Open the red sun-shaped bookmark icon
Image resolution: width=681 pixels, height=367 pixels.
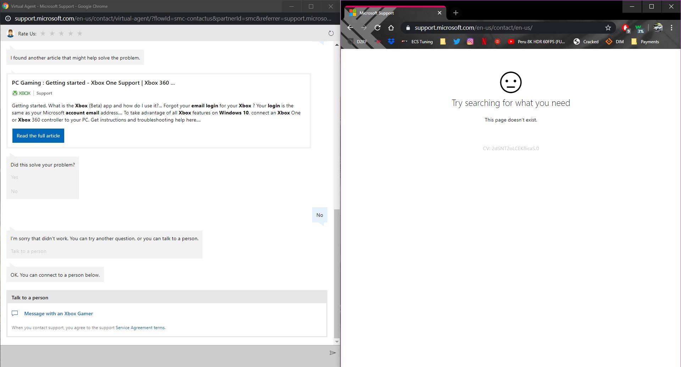(x=497, y=41)
